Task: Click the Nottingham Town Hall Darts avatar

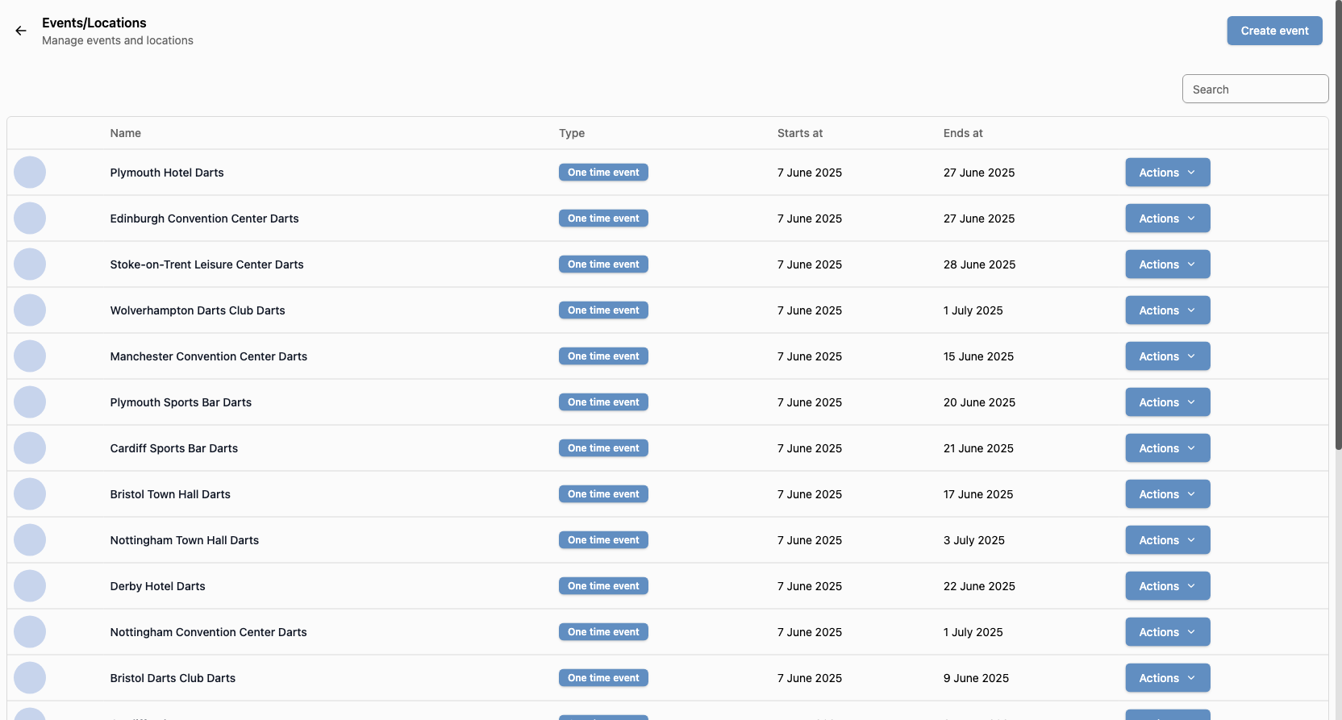Action: click(30, 540)
